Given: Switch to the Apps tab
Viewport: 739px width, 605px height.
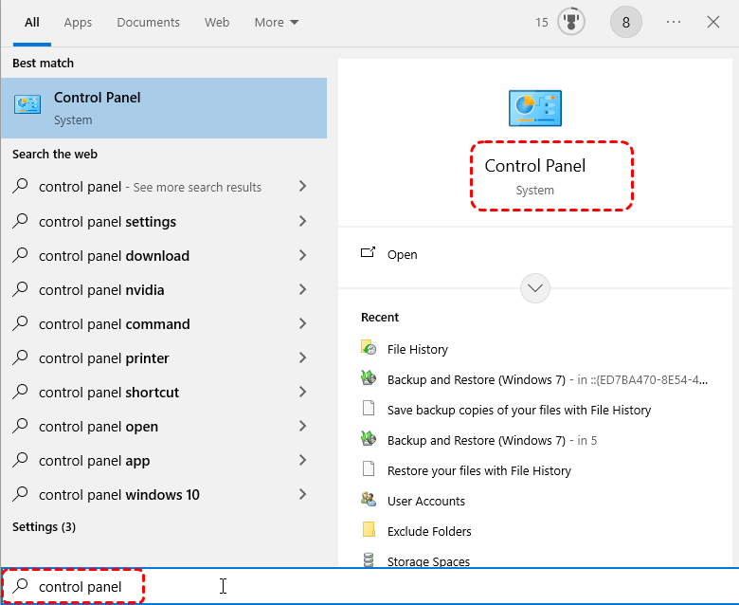Looking at the screenshot, I should [x=78, y=22].
